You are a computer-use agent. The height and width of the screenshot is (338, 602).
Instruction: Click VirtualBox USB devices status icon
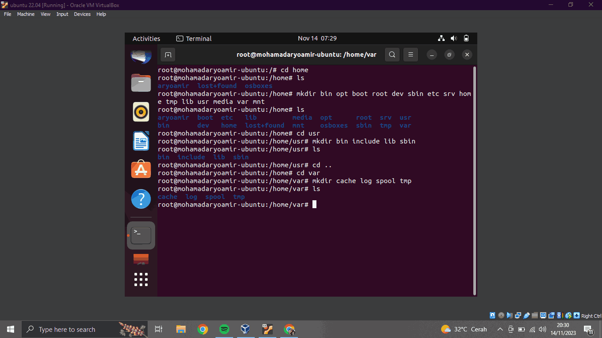(x=527, y=316)
